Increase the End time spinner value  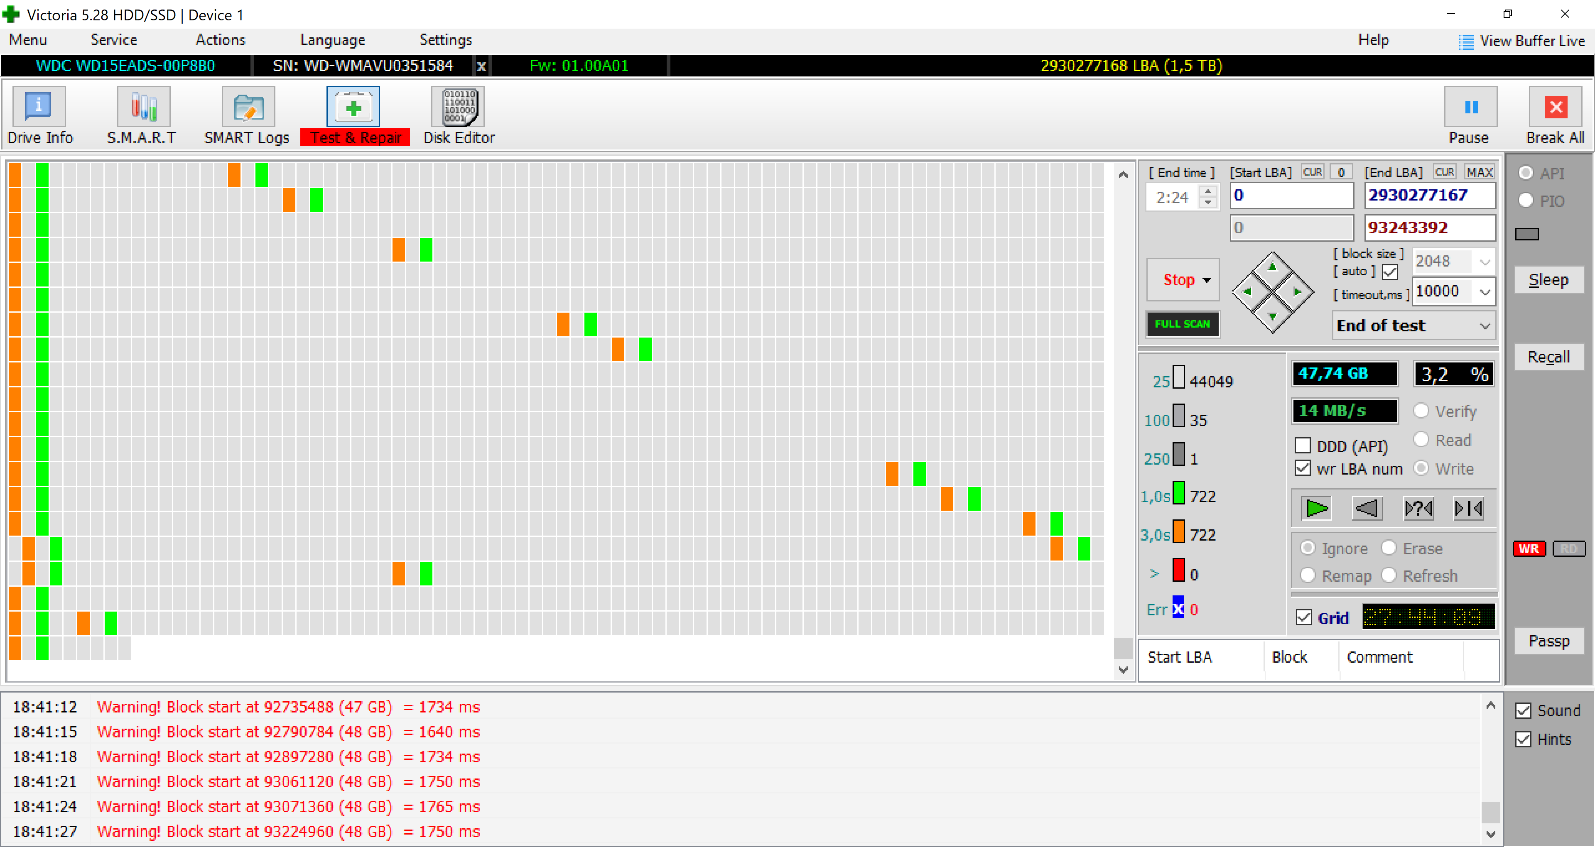pyautogui.click(x=1208, y=191)
